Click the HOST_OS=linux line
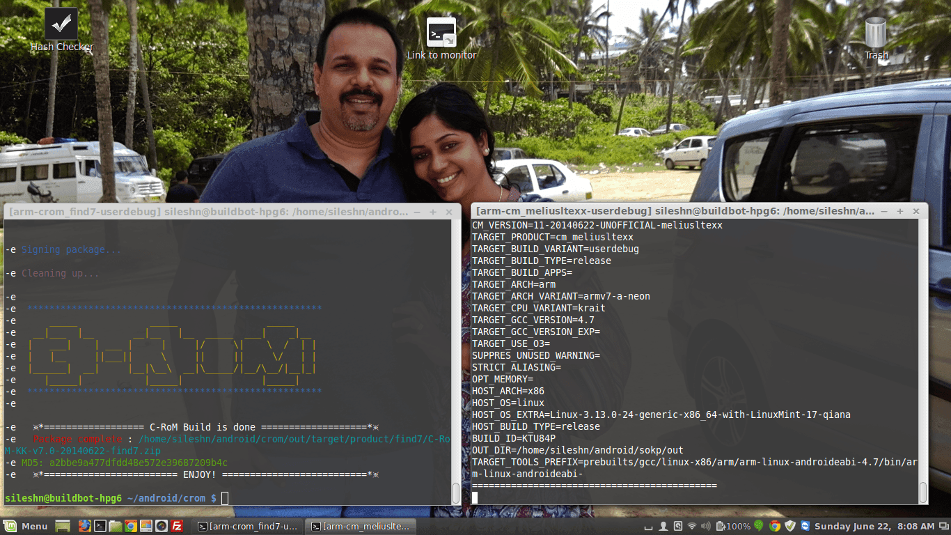This screenshot has width=951, height=535. (508, 403)
